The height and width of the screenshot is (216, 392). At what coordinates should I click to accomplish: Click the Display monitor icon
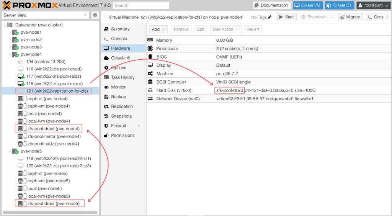tap(150, 65)
